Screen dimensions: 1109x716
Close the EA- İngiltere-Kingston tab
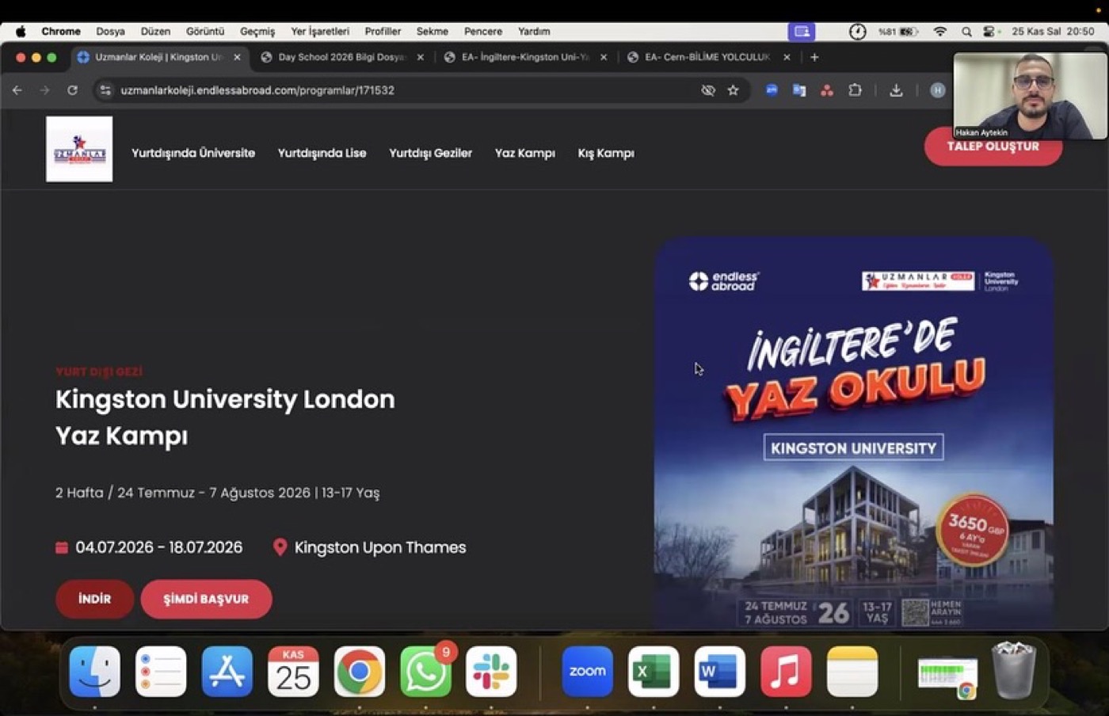coord(604,57)
